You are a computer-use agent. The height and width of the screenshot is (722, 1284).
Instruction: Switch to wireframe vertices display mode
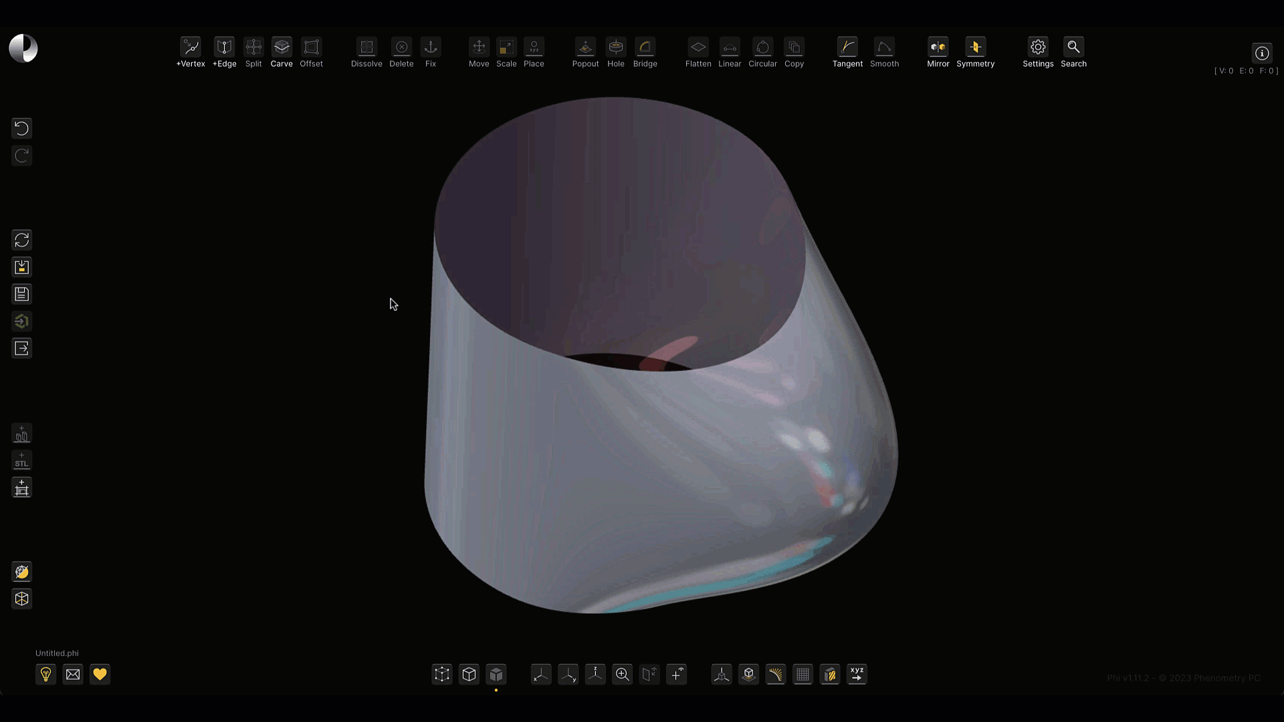pyautogui.click(x=442, y=675)
